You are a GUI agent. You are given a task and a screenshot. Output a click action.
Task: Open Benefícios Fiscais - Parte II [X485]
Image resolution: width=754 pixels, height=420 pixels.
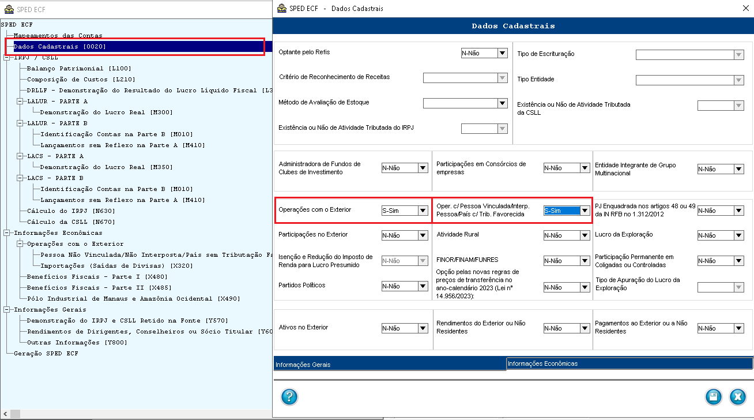[99, 287]
